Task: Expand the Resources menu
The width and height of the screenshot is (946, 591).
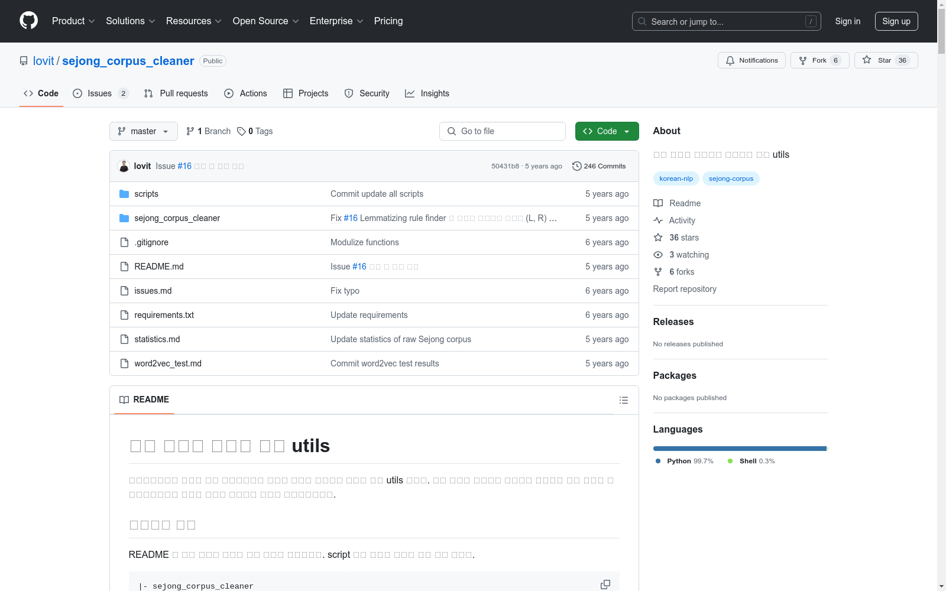Action: (x=194, y=21)
